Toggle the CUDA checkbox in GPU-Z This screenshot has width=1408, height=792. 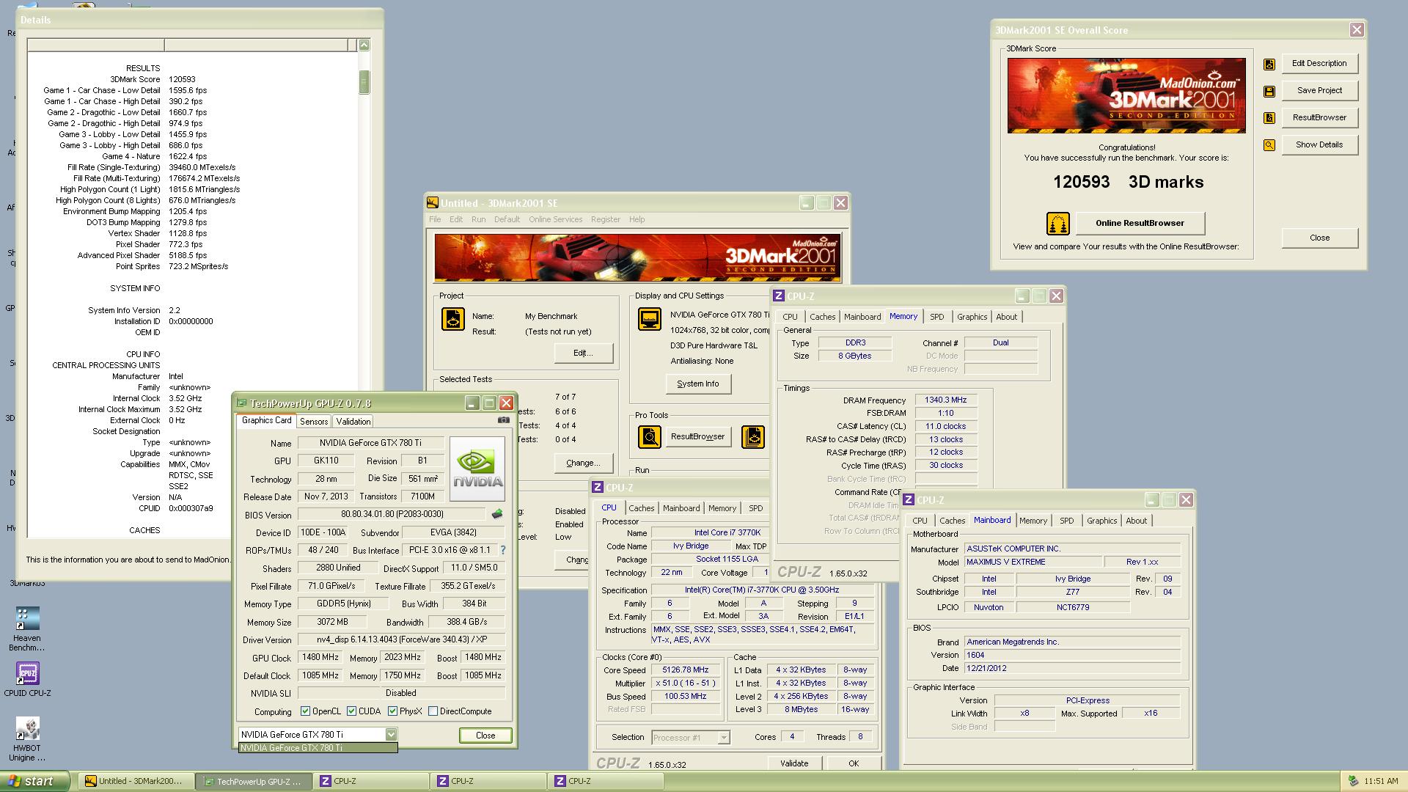point(351,711)
